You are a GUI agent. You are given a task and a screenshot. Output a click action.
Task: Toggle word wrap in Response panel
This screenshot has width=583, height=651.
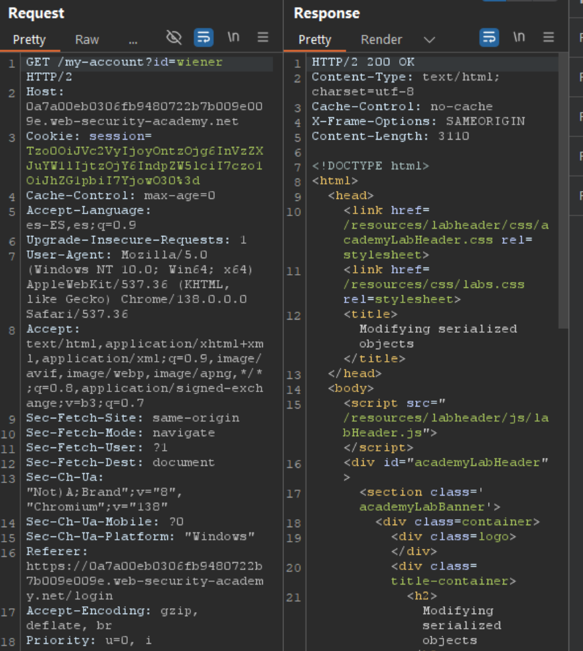[x=489, y=38]
